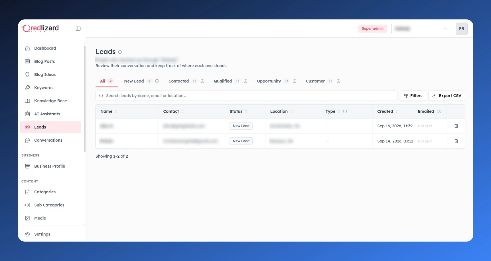Screen dimensions: 491x261
Task: Export leads with Export CSV button
Action: coord(447,96)
